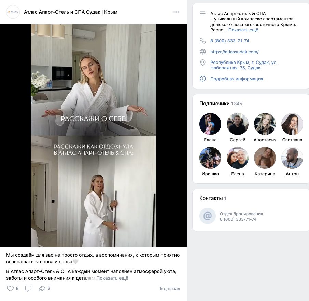The image size is (309, 301).
Task: Expand description with Показать ещё in info panel
Action: 243,30
